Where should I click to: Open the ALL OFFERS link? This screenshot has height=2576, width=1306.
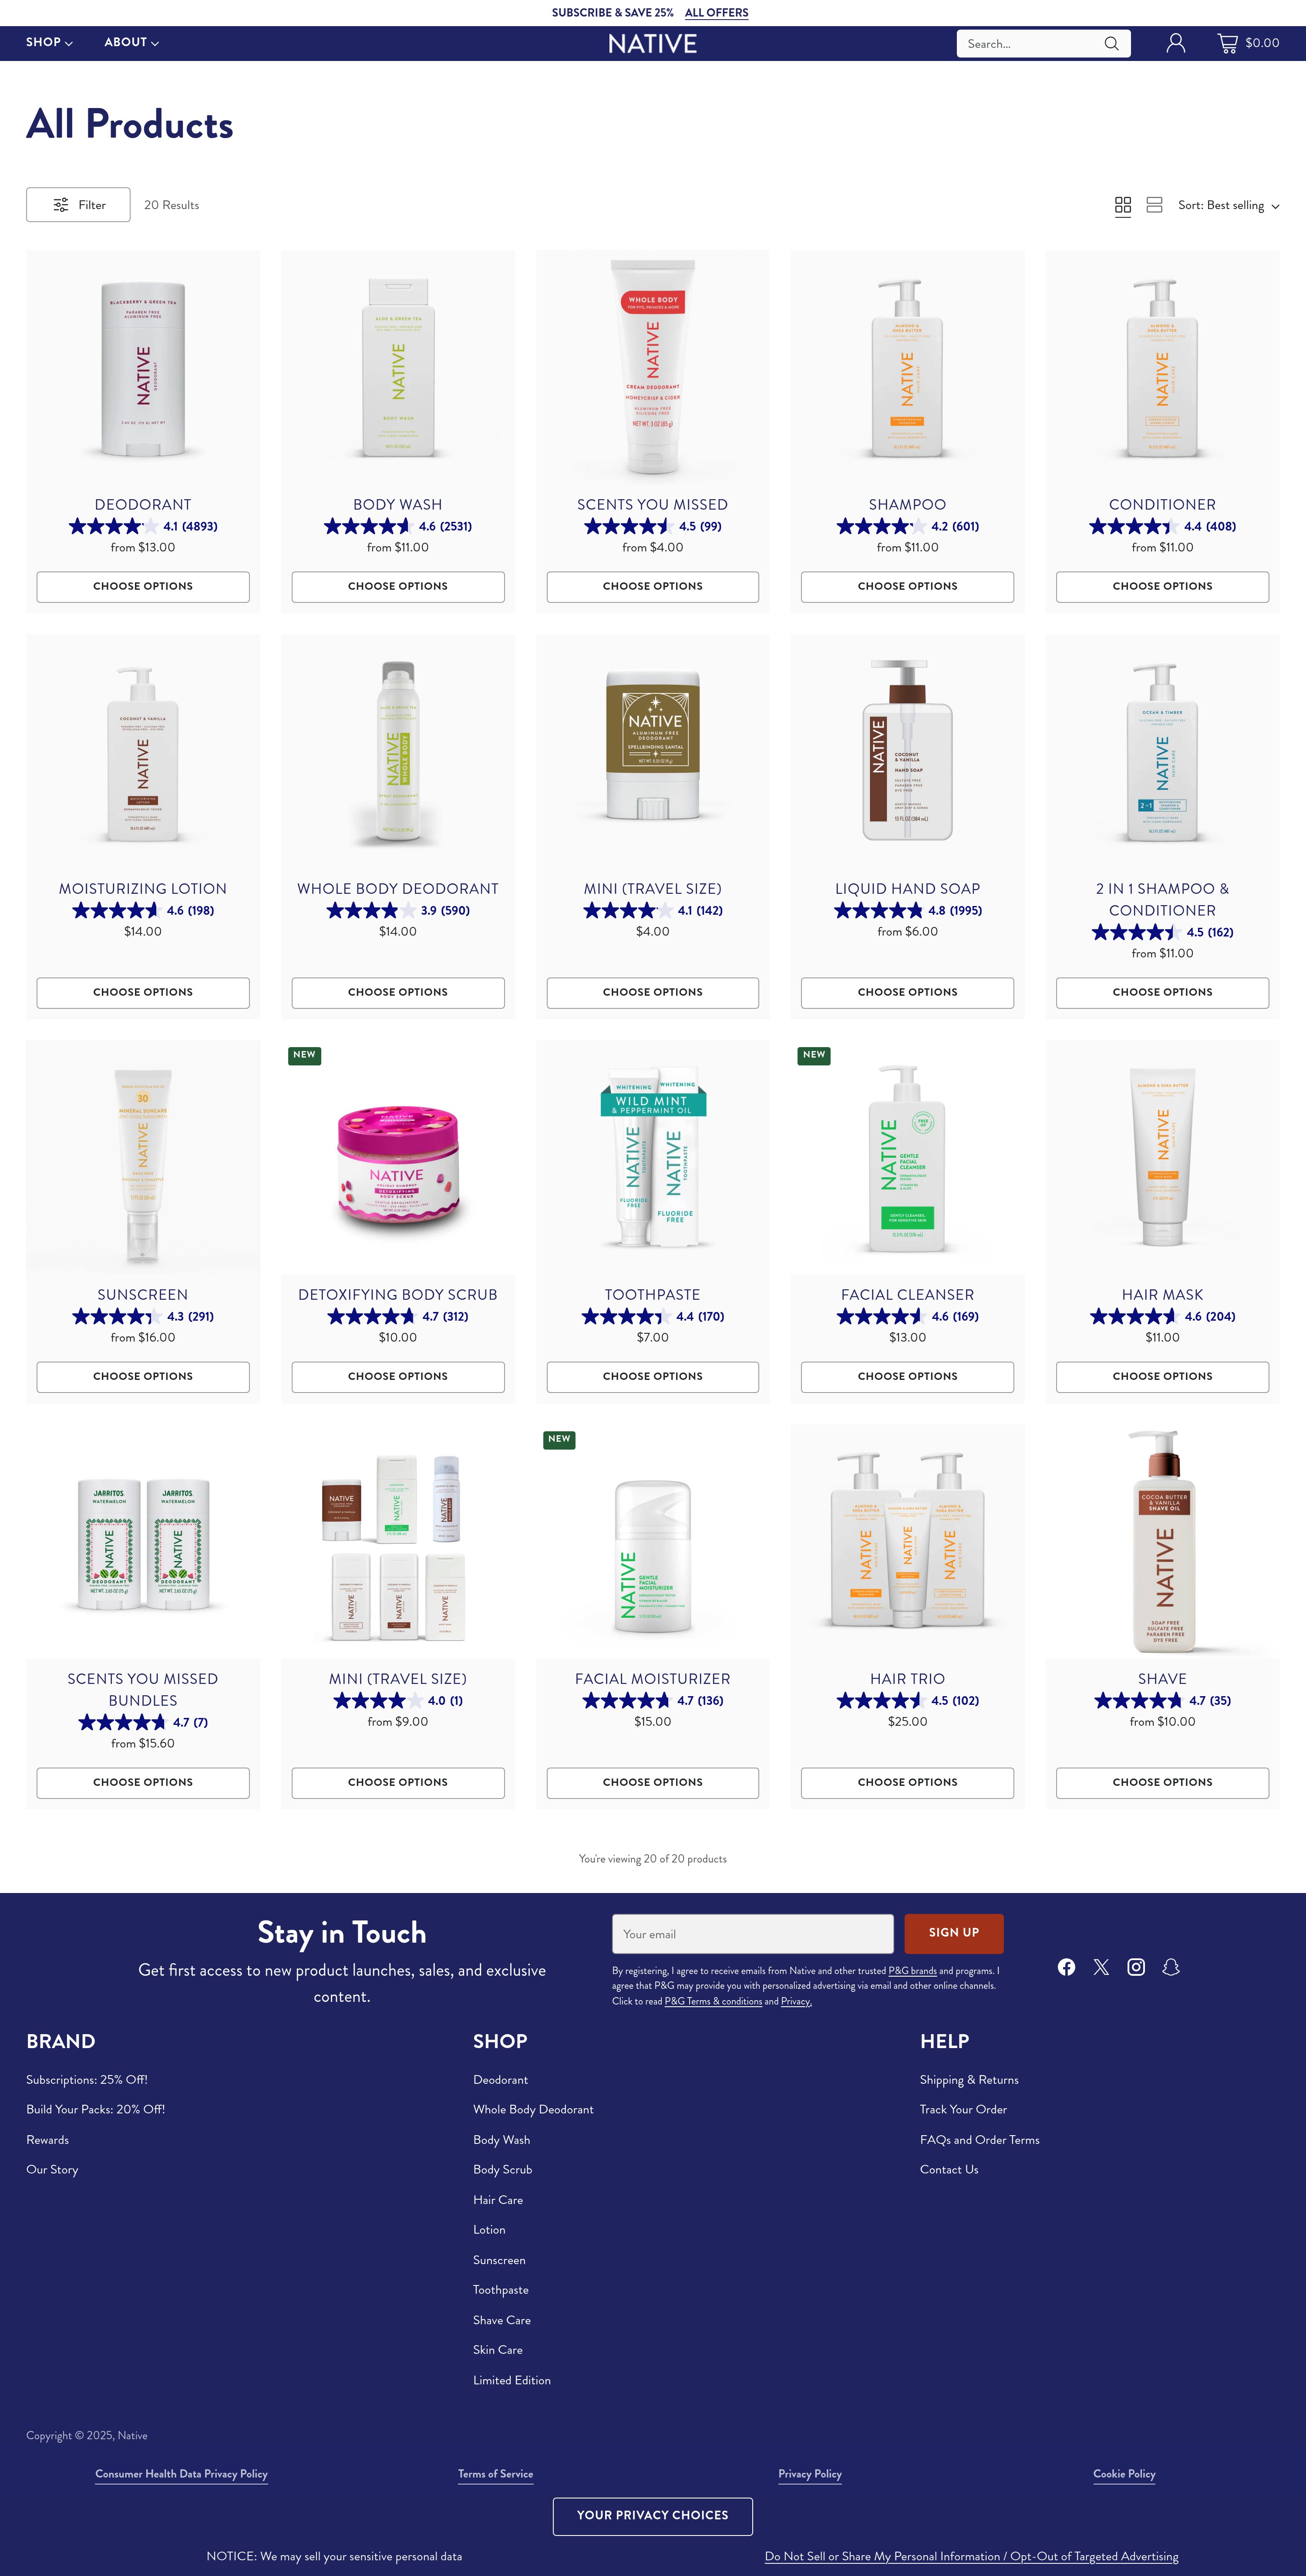point(717,13)
